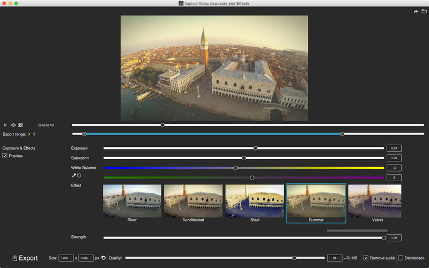The width and height of the screenshot is (429, 268).
Task: Click the White Balance value field -3
Action: click(394, 168)
